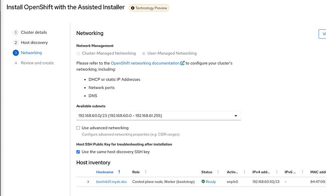Click the external link icon after networking documentation
Image resolution: width=326 pixels, height=196 pixels.
click(182, 63)
